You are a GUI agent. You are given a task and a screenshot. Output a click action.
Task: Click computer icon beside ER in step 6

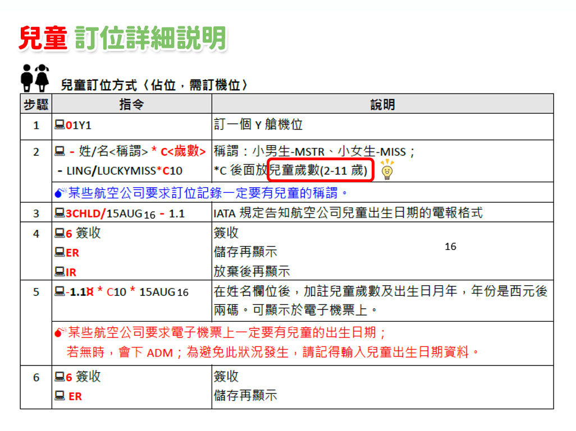click(x=60, y=396)
